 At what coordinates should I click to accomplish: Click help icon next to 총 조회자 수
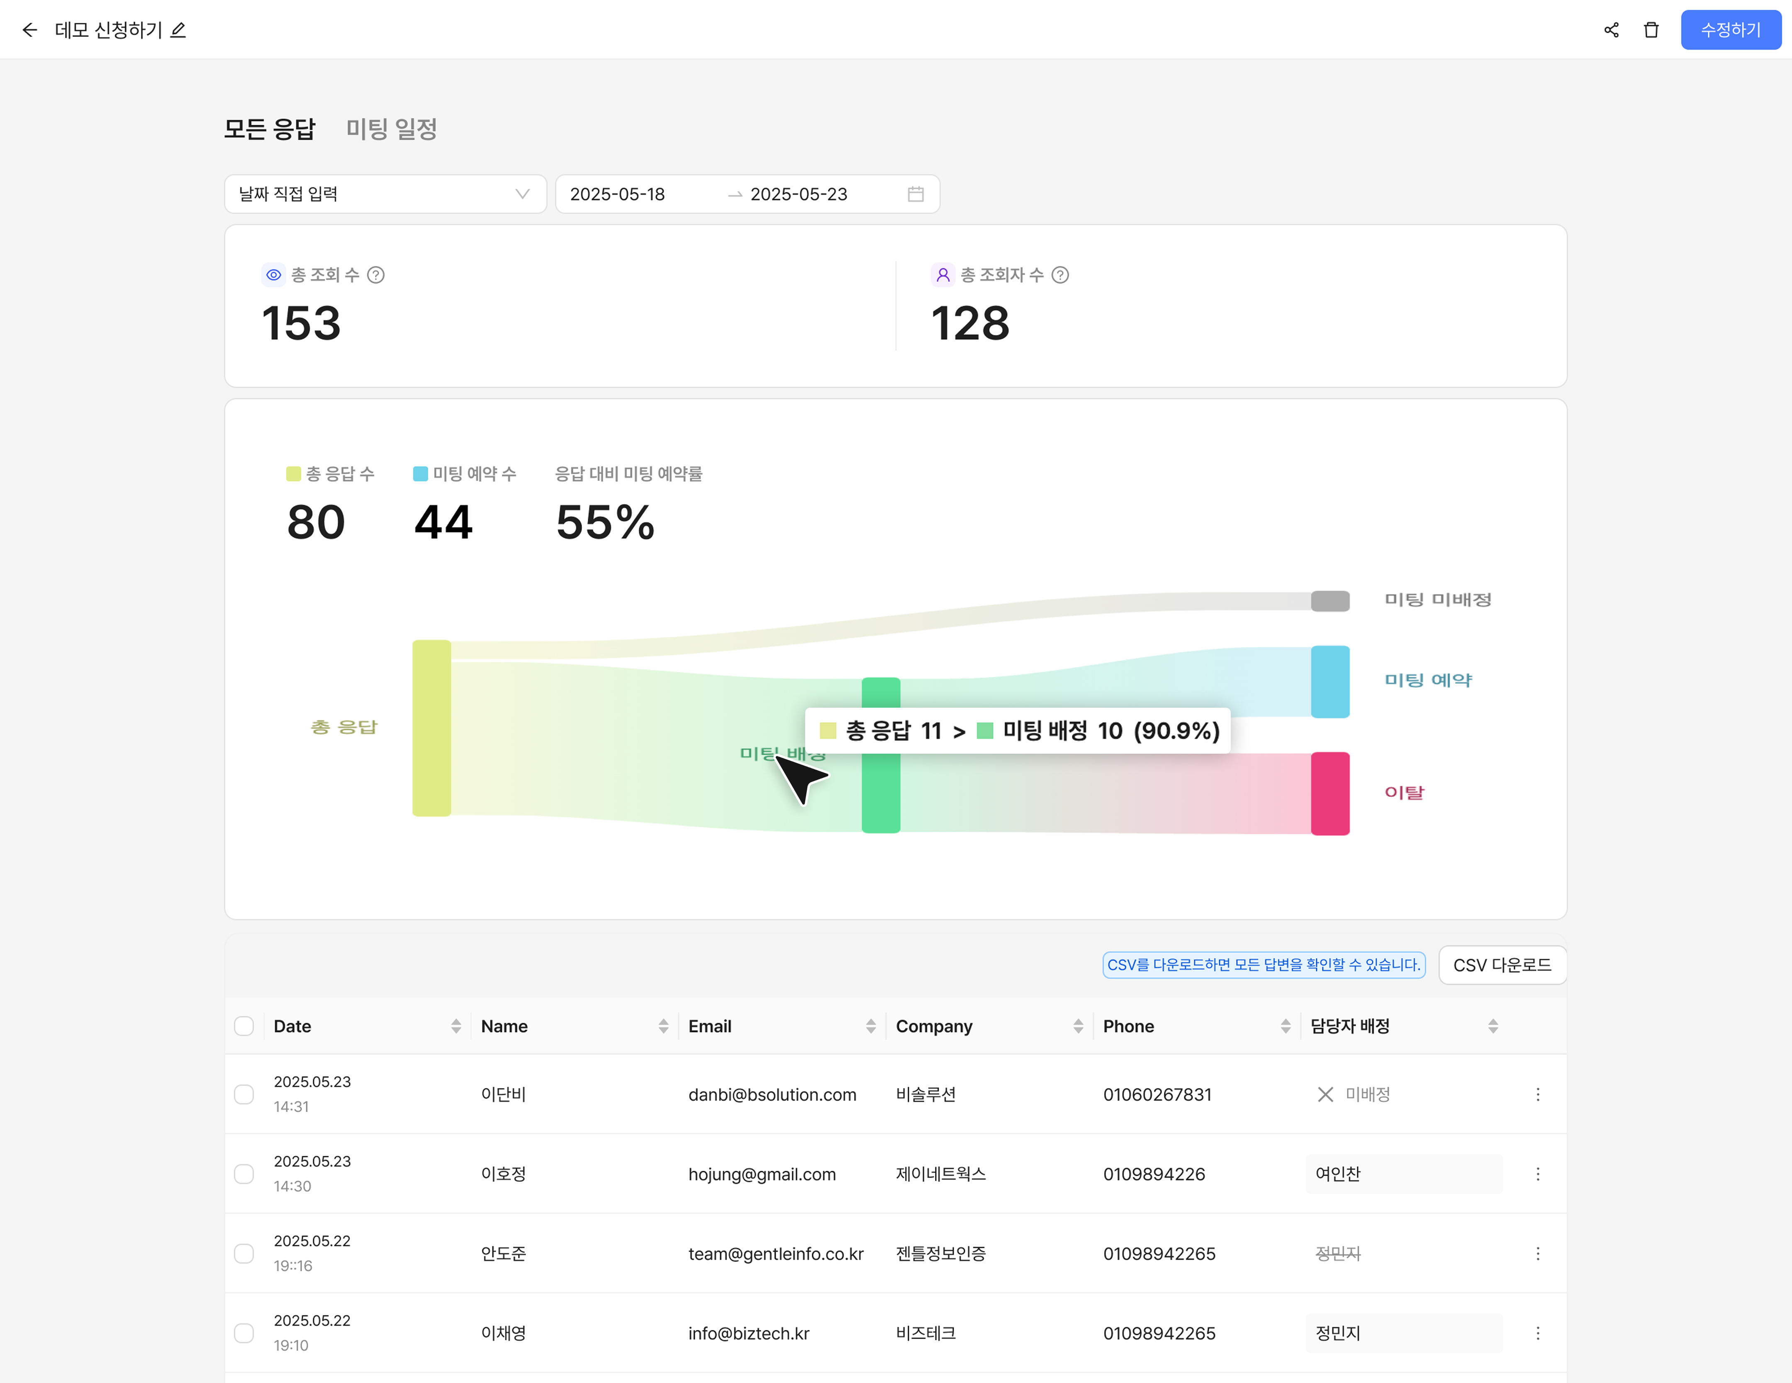click(x=1060, y=274)
